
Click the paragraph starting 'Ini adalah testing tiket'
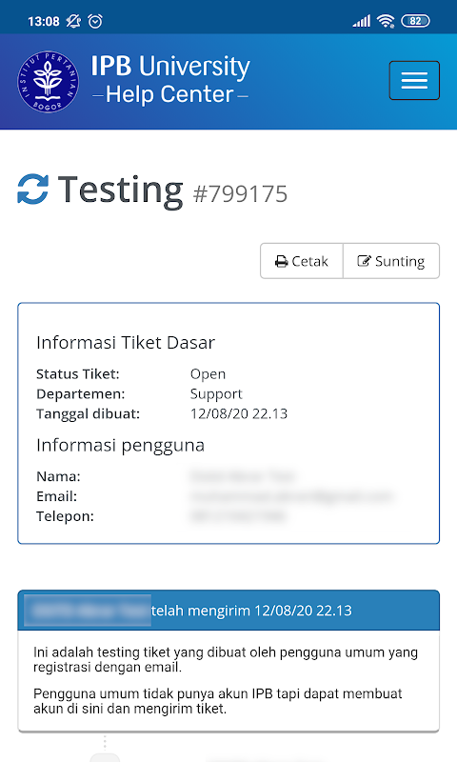click(x=226, y=659)
